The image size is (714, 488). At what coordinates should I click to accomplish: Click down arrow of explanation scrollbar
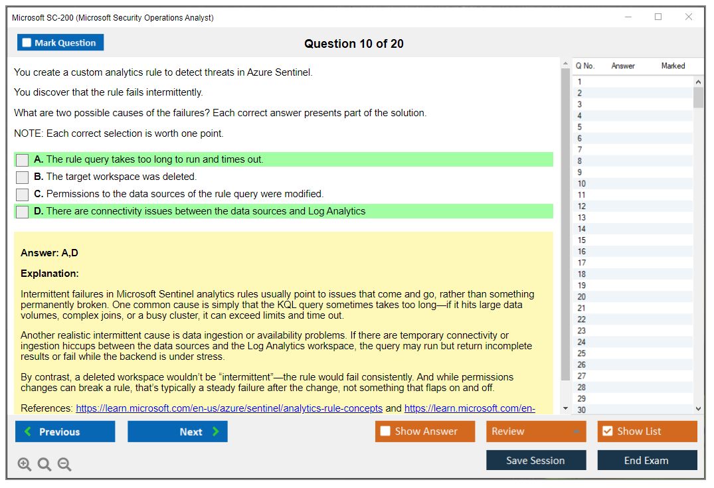tap(565, 408)
